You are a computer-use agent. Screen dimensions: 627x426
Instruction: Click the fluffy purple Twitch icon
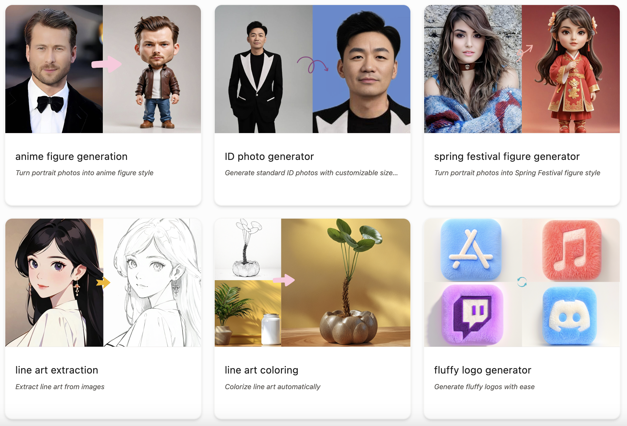(x=473, y=315)
